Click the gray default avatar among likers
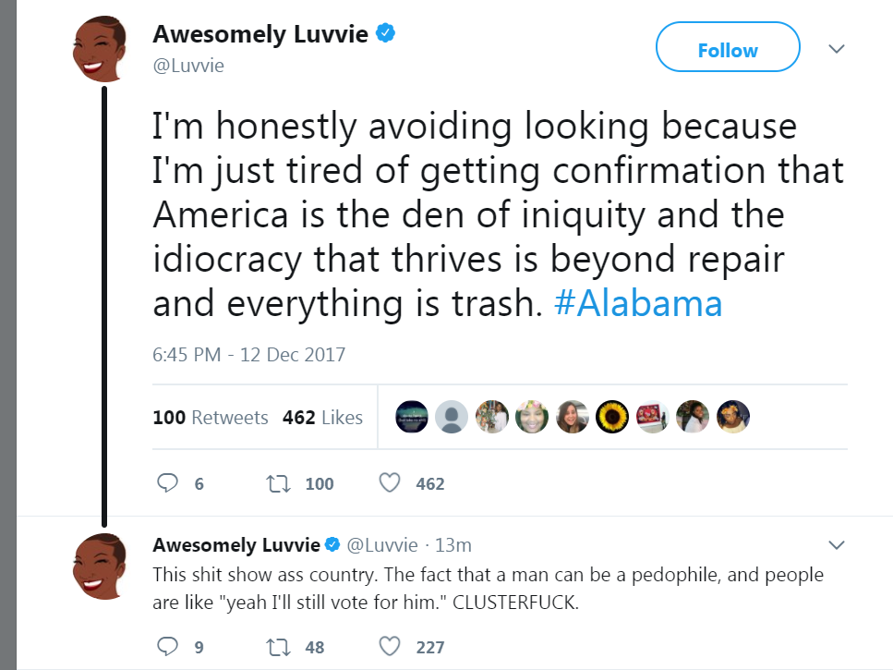Screen dimensions: 893x670 452,417
